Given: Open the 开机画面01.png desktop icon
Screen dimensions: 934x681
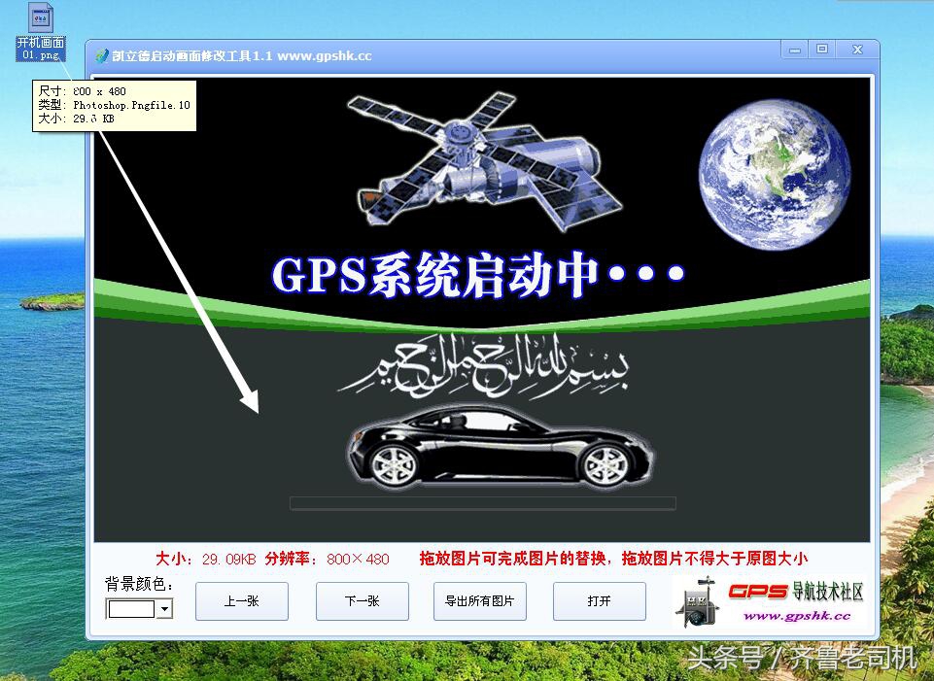Looking at the screenshot, I should pyautogui.click(x=39, y=17).
